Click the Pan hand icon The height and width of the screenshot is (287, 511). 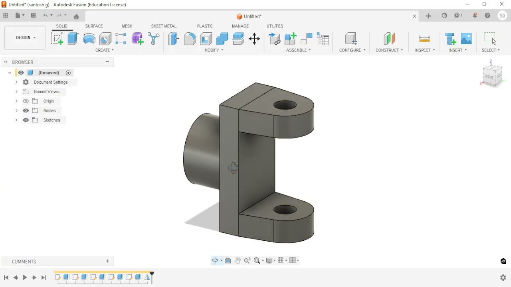pyautogui.click(x=238, y=260)
